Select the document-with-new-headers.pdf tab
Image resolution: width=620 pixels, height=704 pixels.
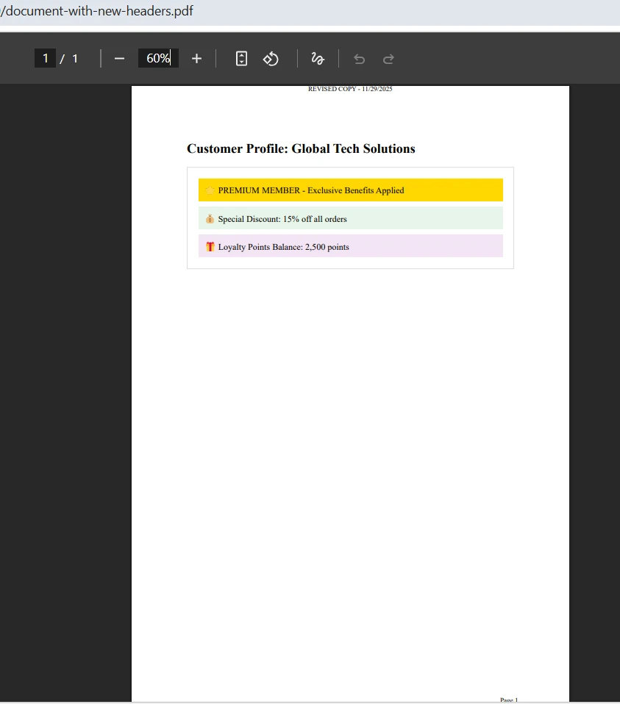point(96,11)
